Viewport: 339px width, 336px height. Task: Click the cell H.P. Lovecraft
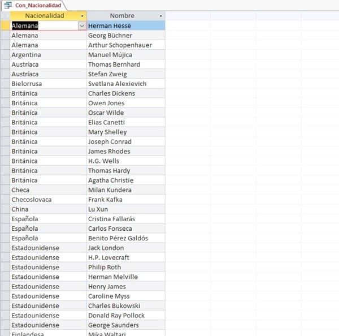click(126, 257)
